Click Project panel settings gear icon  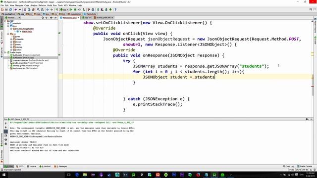point(51,18)
